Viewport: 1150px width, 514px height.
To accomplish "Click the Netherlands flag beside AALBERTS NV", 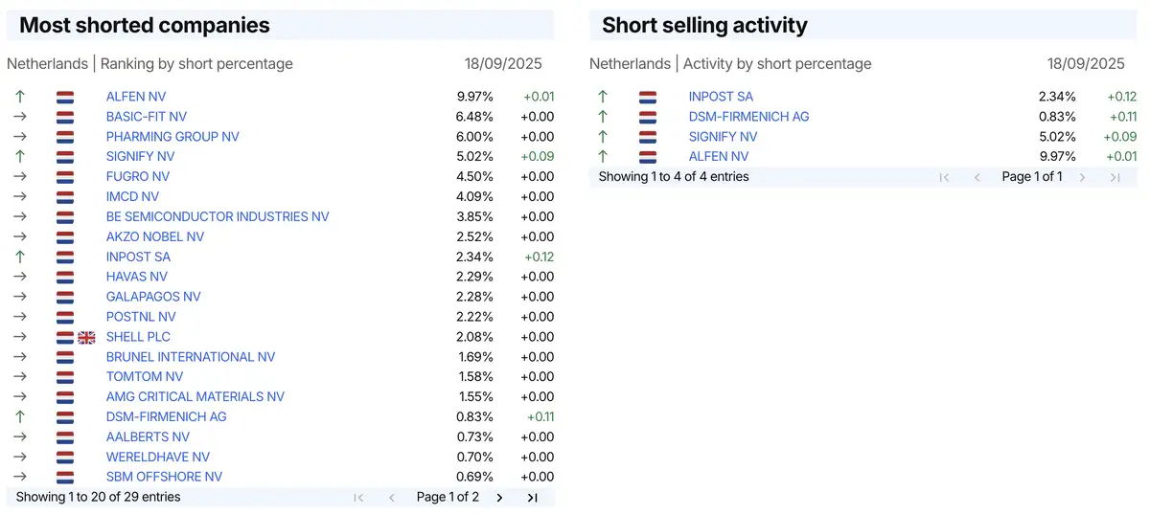I will [x=65, y=438].
